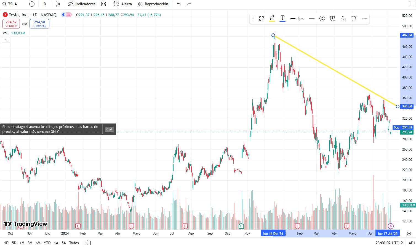Click the VENDER 294,52 button

pos(11,24)
